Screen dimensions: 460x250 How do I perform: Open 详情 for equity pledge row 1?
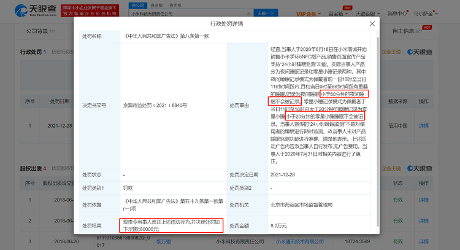click(424, 200)
